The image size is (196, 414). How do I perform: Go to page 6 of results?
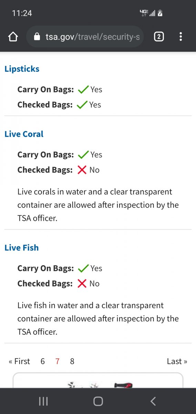43,361
